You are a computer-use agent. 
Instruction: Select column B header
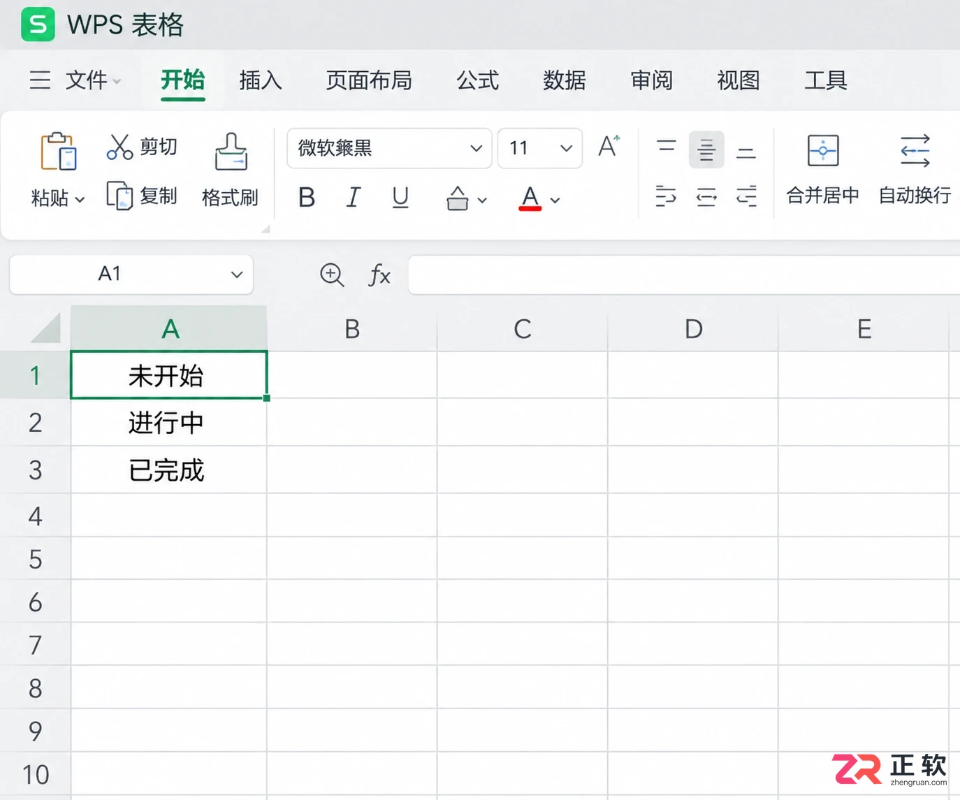tap(352, 328)
